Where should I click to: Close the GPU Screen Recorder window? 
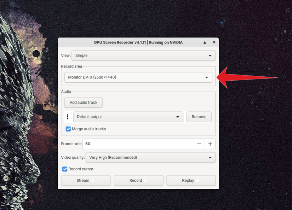click(x=214, y=42)
